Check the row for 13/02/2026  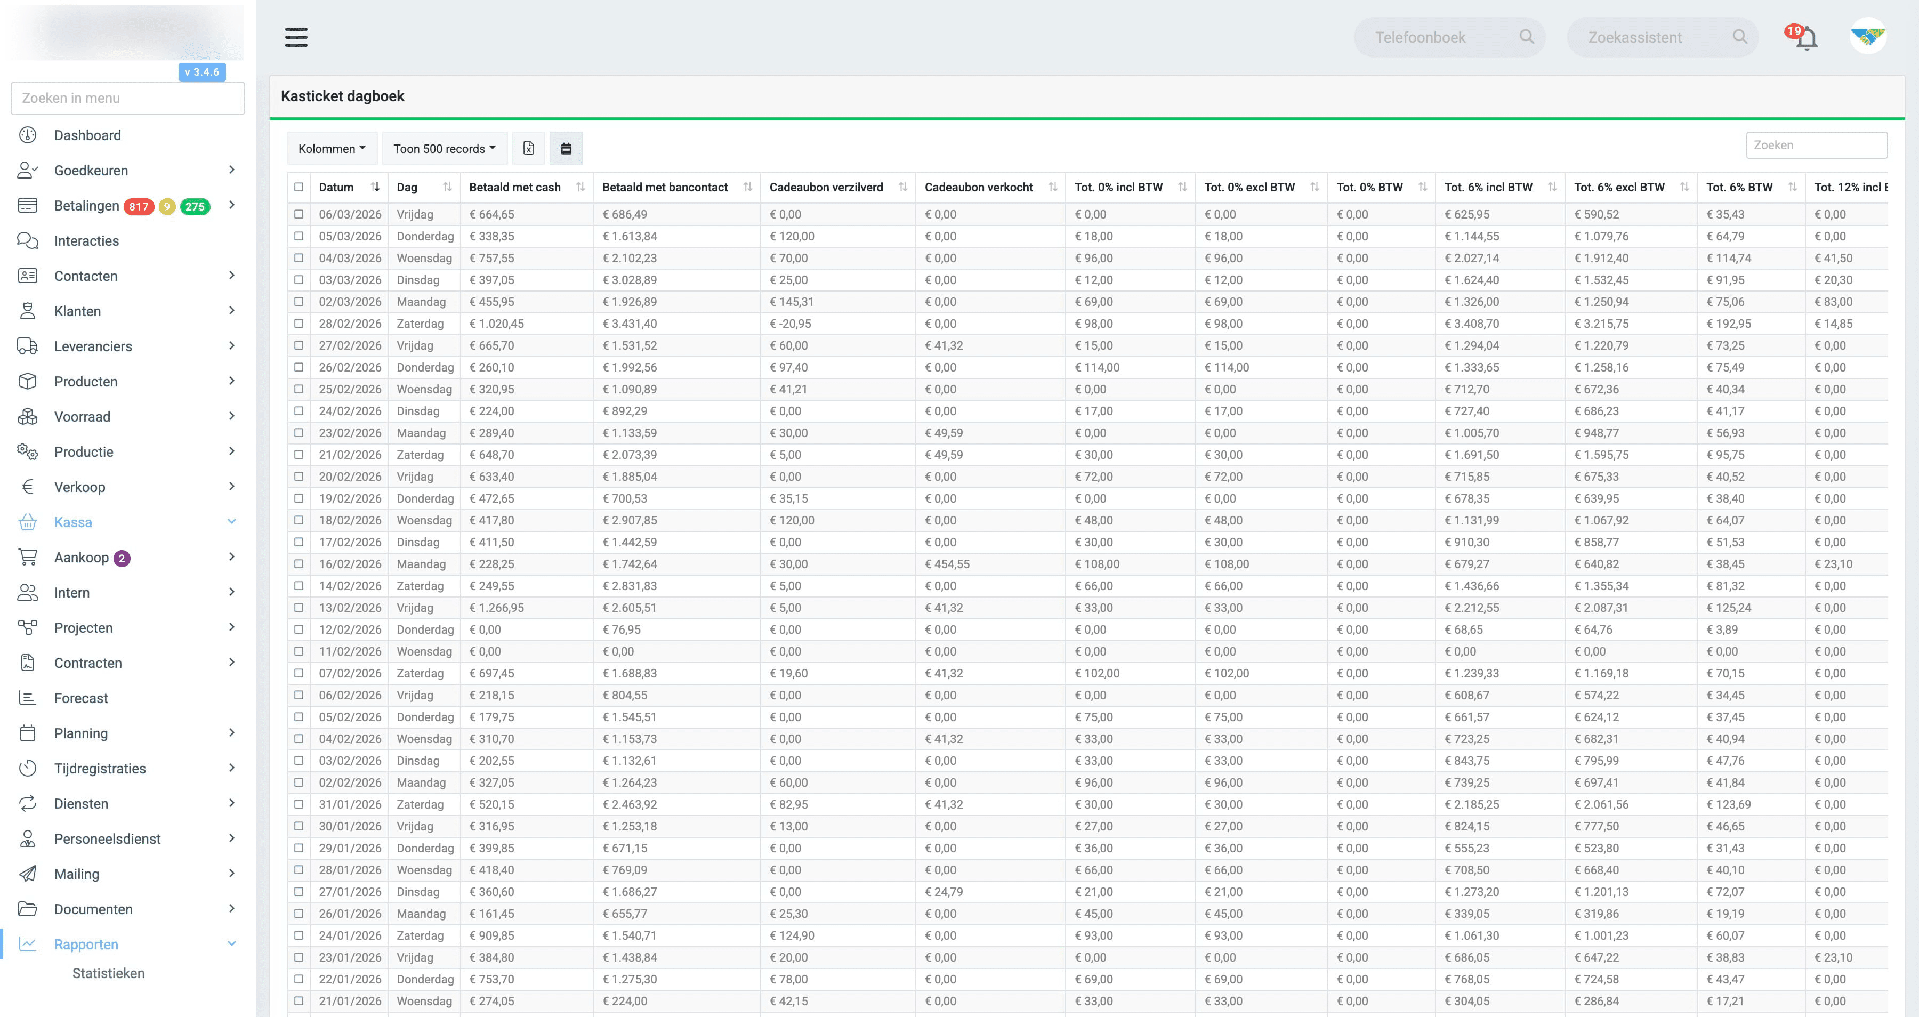point(299,607)
